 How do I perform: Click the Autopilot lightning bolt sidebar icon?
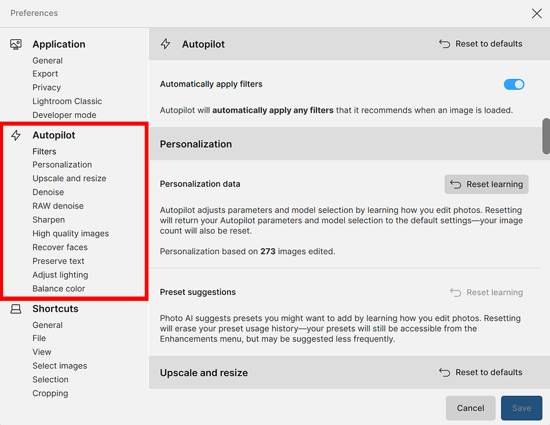[x=16, y=135]
